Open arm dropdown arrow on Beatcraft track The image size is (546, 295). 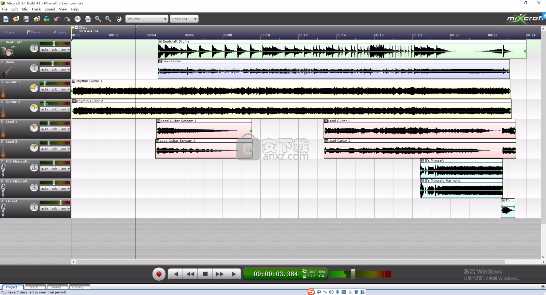(x=69, y=50)
